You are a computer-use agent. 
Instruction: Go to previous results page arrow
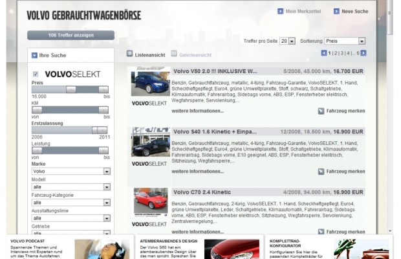324,53
